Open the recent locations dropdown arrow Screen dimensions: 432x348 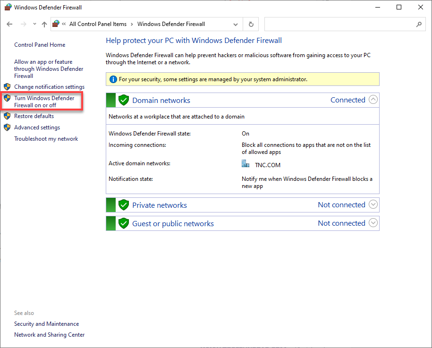tap(34, 24)
